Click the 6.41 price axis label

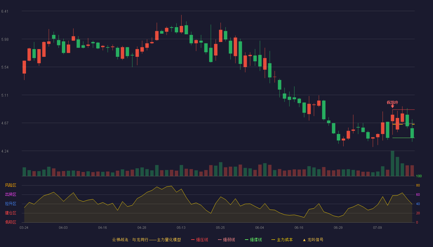pos(5,11)
